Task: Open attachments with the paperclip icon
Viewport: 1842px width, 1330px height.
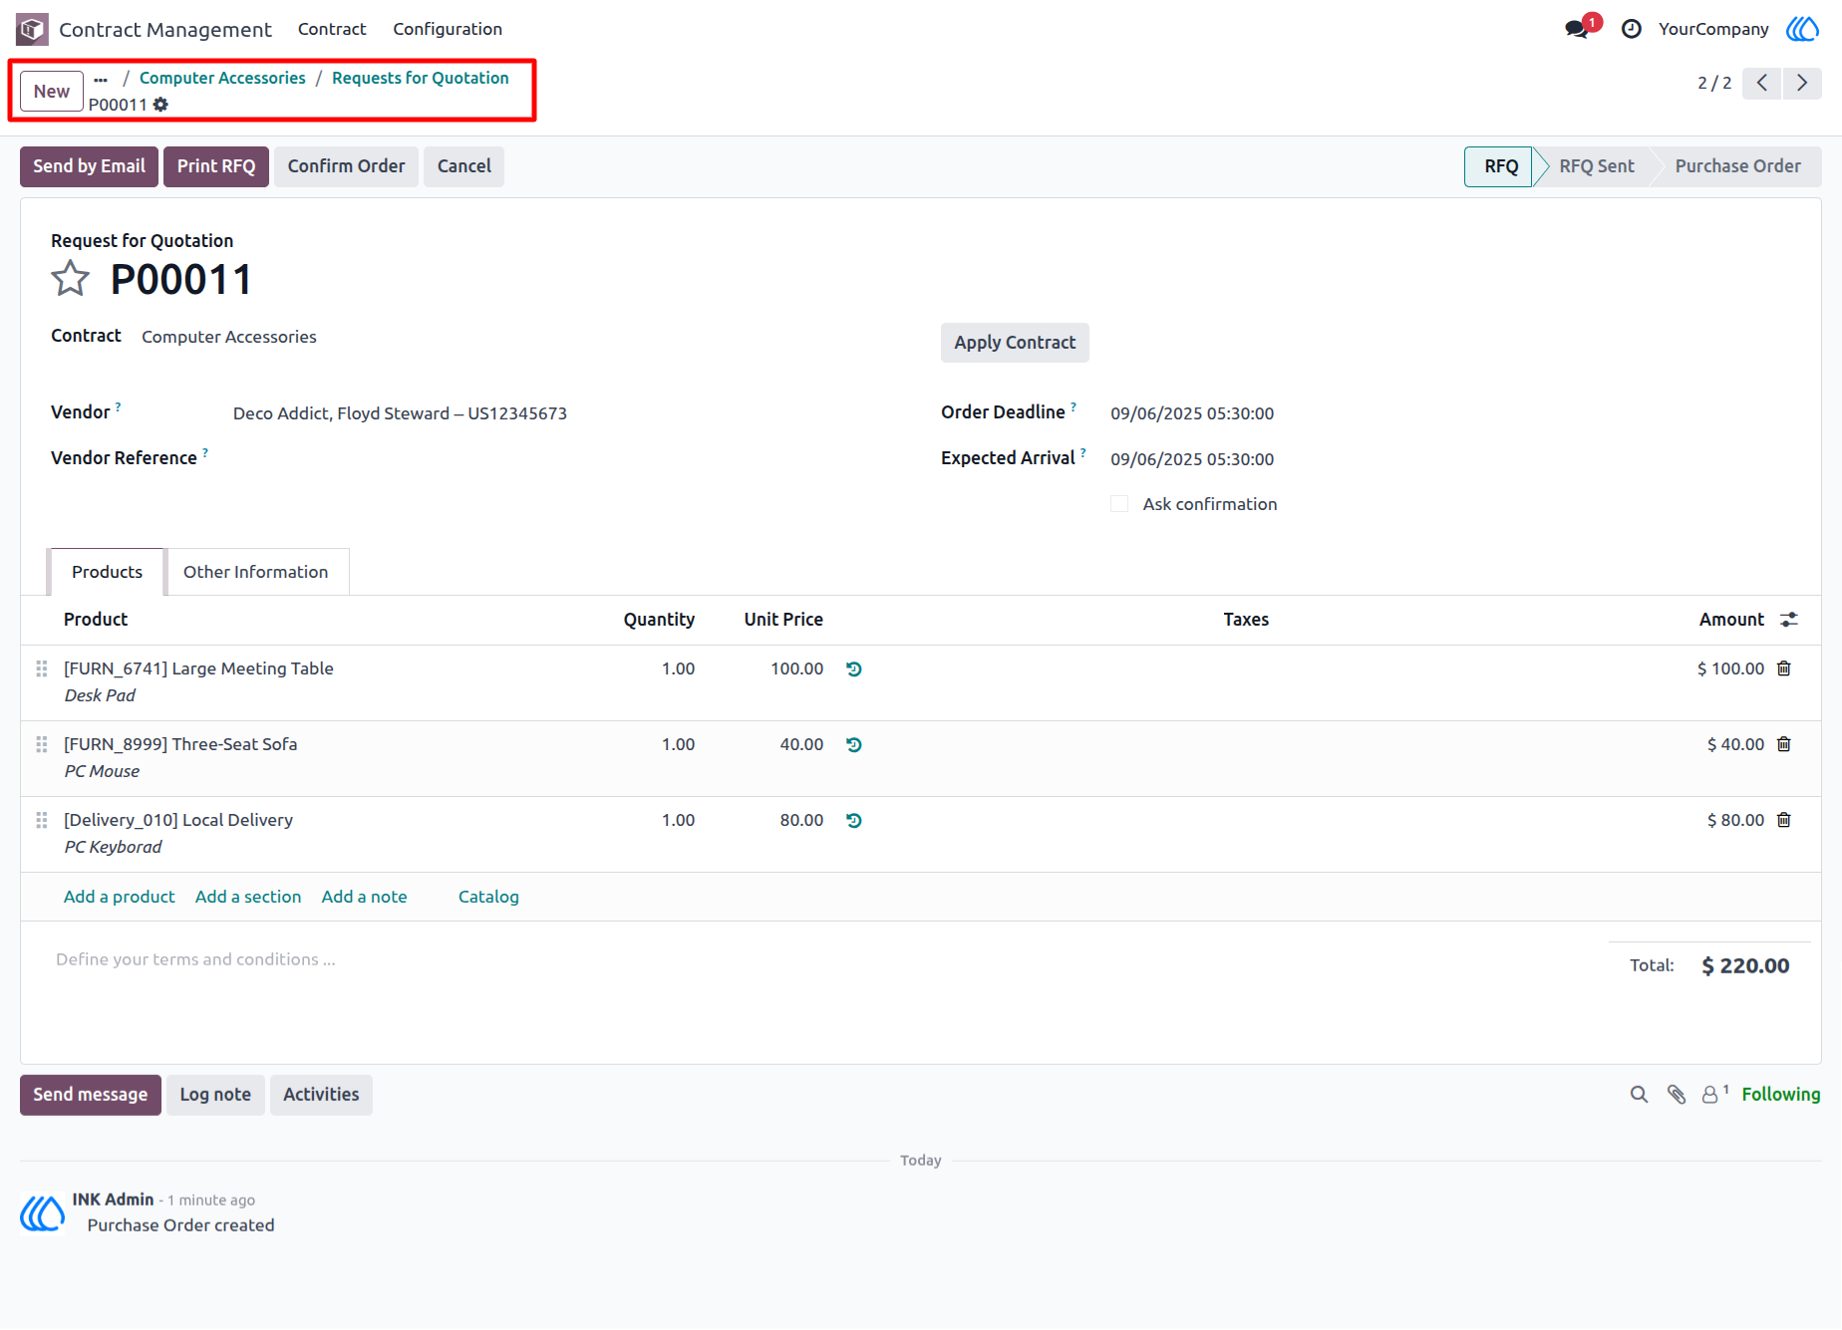Action: 1677,1095
